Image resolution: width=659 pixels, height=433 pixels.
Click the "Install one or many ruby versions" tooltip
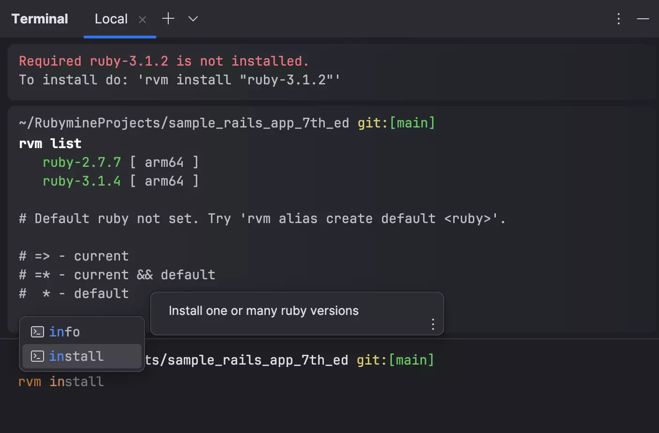264,310
